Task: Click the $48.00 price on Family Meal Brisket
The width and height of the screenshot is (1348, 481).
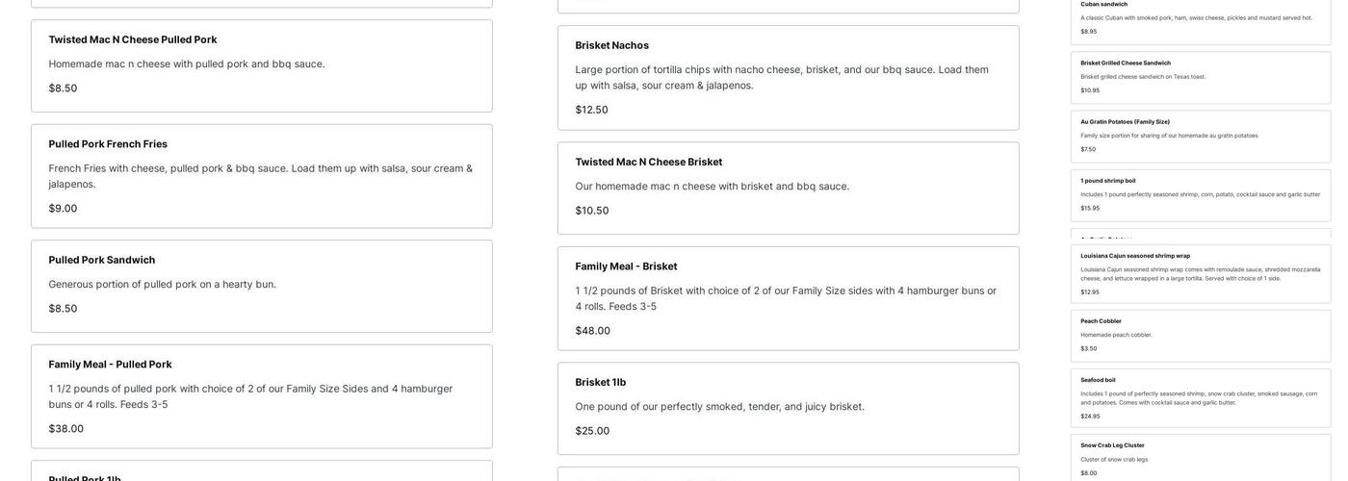Action: 593,331
